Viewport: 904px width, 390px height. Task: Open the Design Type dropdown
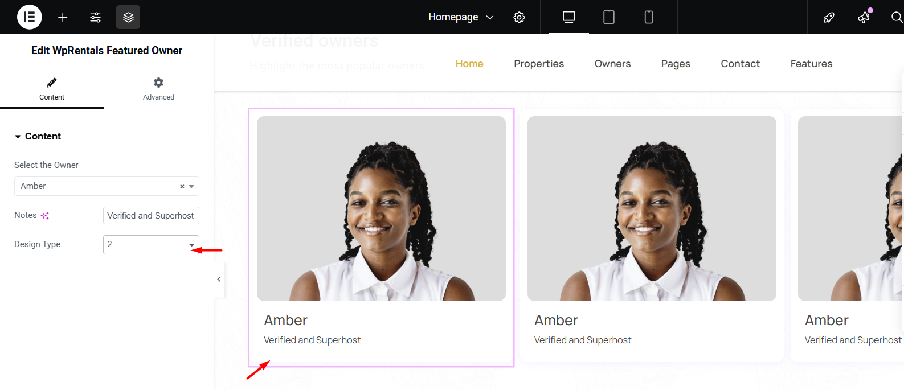pos(151,244)
